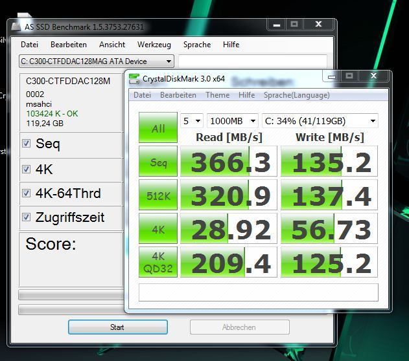Viewport: 409px width, 361px height.
Task: Click the 4K read value 28.92
Action: 229,228
